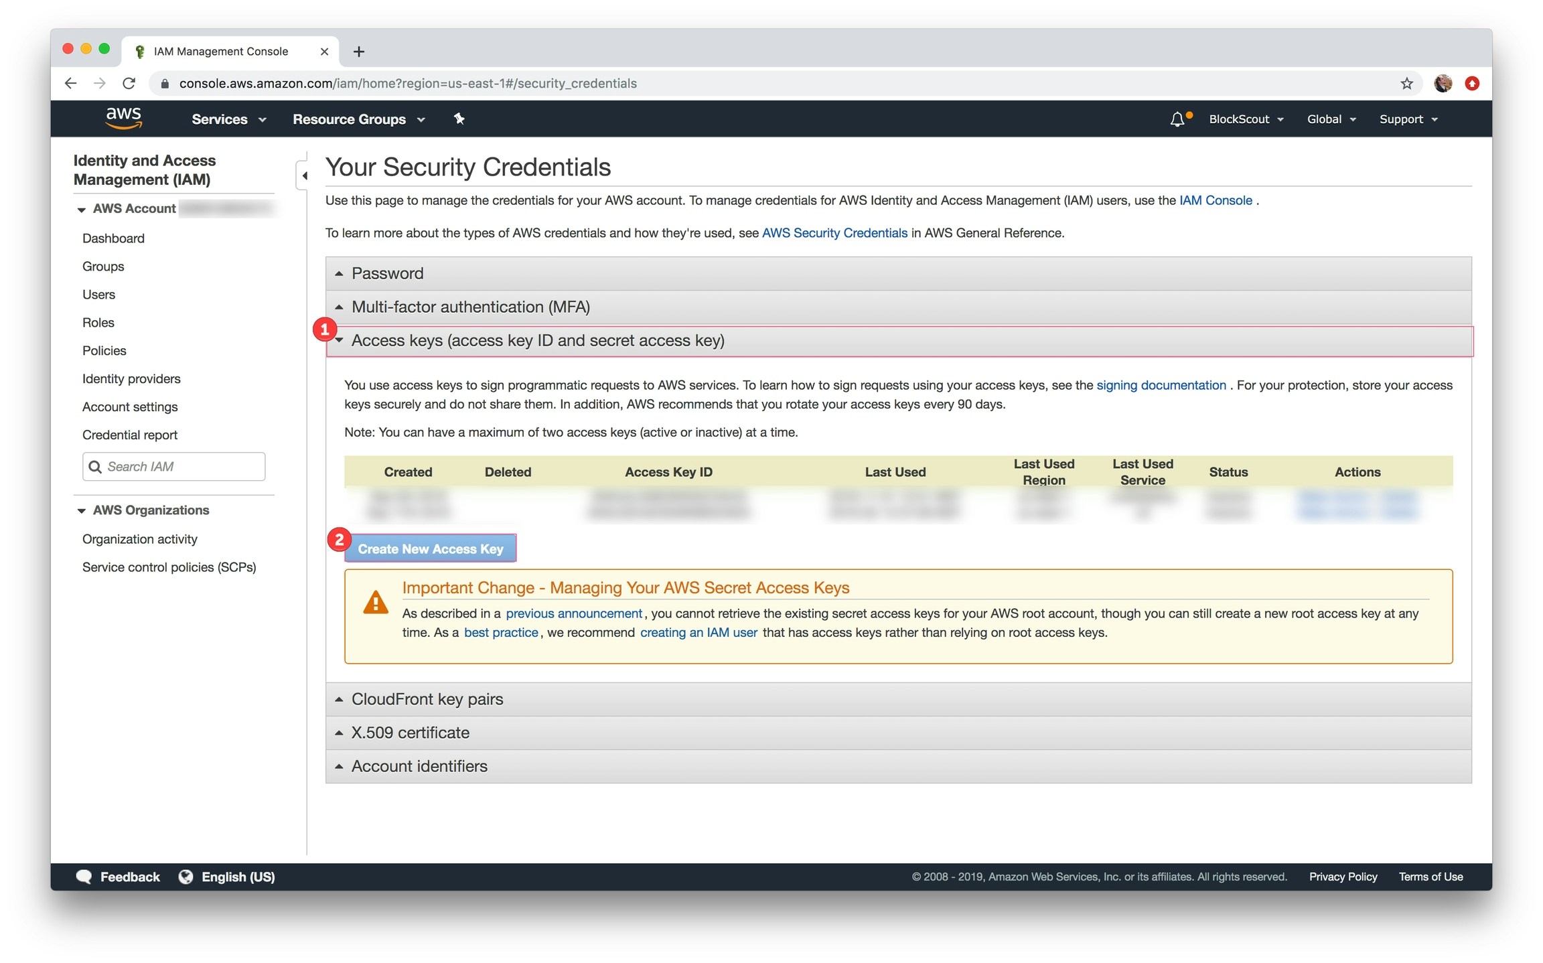Click the AWS logo home icon
This screenshot has width=1543, height=963.
(124, 119)
